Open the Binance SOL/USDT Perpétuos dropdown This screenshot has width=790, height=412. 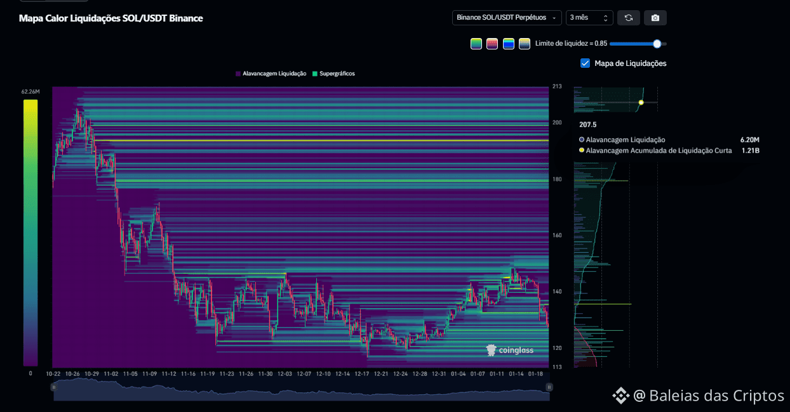tap(507, 18)
